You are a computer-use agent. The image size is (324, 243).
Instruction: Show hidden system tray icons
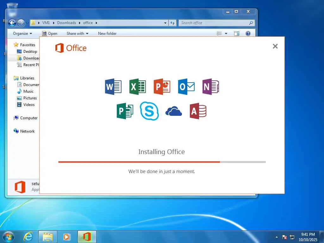pyautogui.click(x=277, y=237)
